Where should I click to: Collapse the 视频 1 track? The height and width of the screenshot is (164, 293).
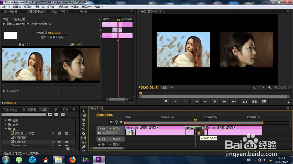(x=110, y=129)
